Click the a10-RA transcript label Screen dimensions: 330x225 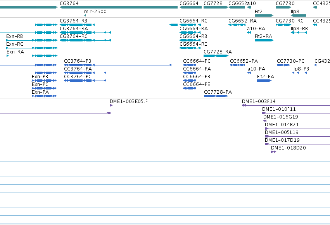pos(256,29)
